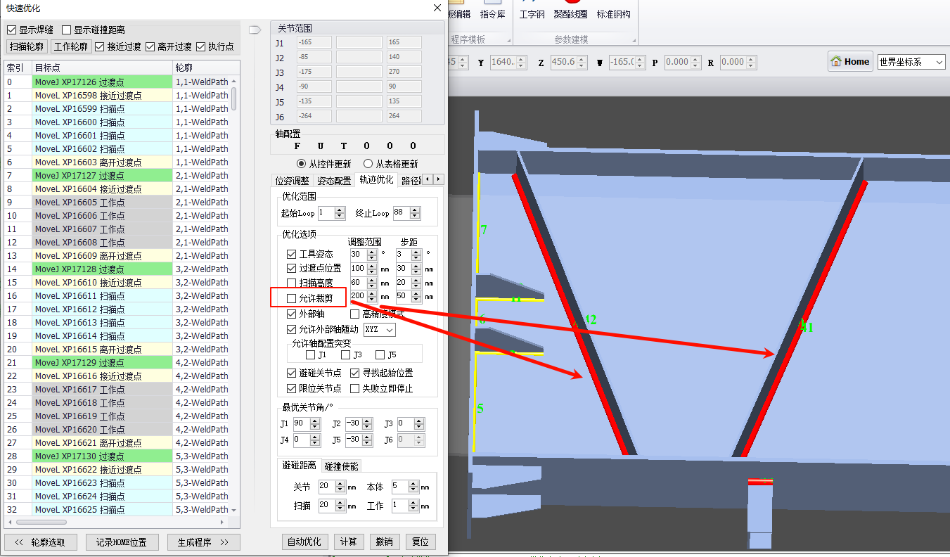Viewport: 950px width, 557px height.
Task: Switch to the 姿态配置 tab
Action: (333, 180)
